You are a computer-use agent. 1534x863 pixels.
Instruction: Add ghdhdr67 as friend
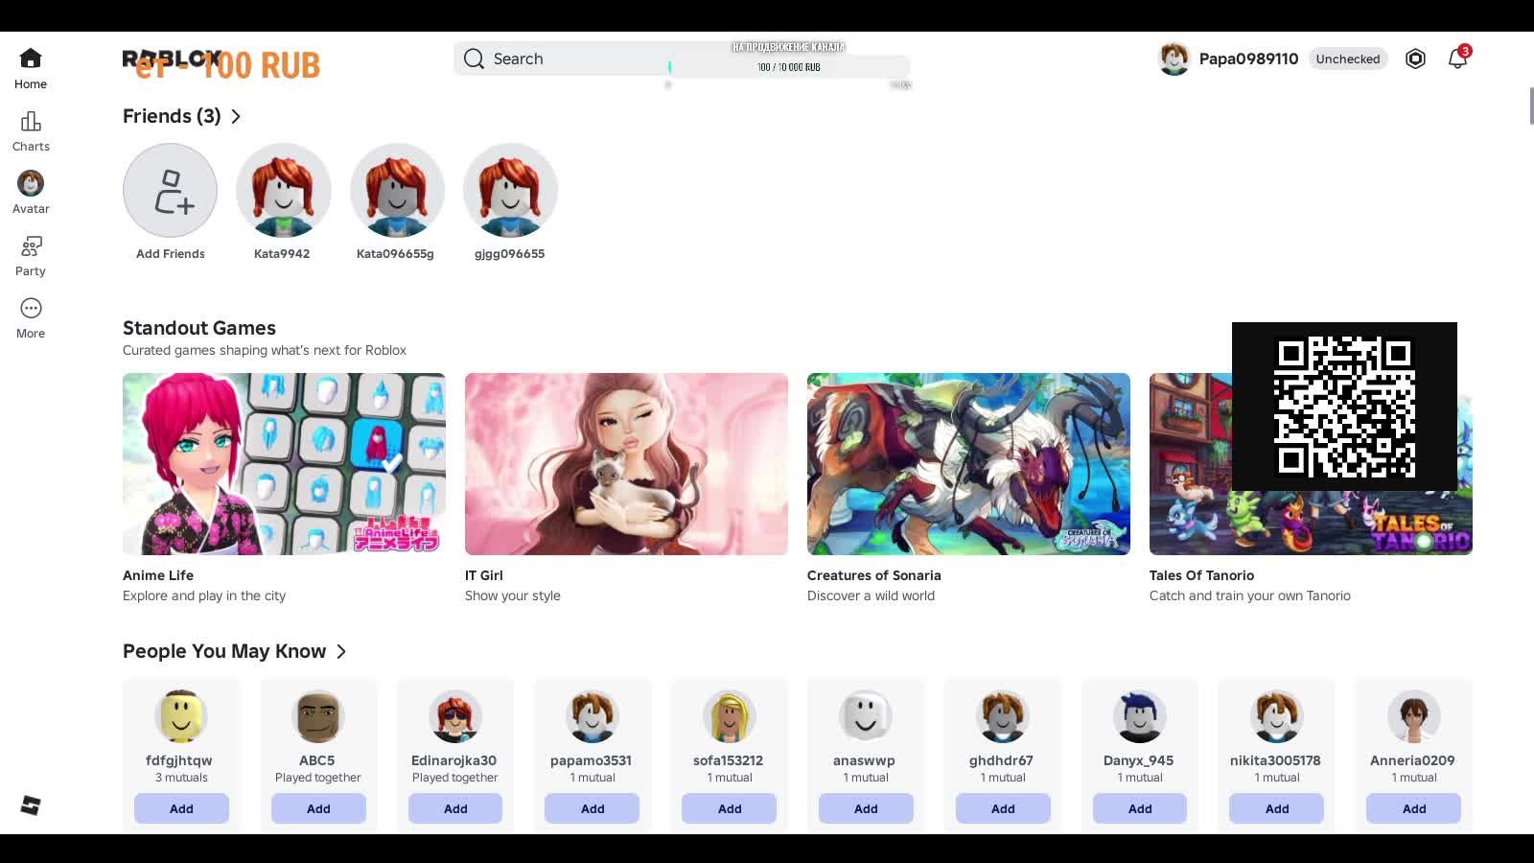(x=1003, y=808)
